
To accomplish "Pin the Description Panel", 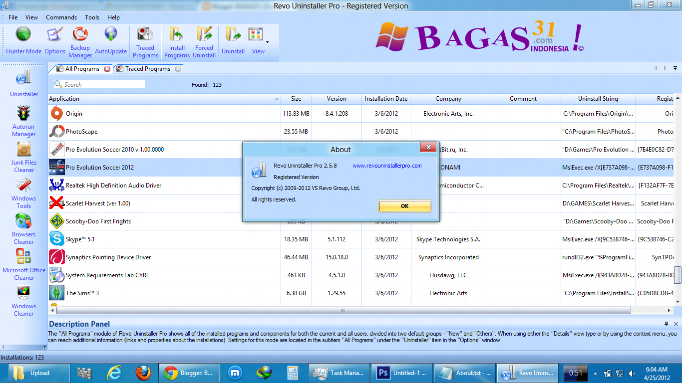I will (x=666, y=324).
